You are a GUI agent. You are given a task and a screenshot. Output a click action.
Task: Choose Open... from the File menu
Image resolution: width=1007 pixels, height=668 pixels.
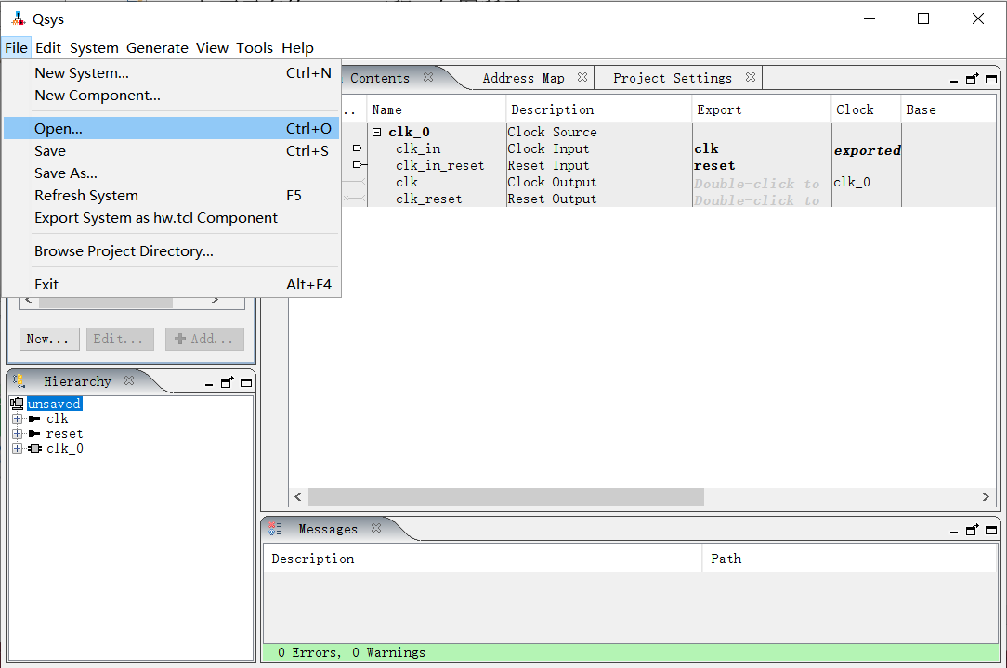coord(59,129)
